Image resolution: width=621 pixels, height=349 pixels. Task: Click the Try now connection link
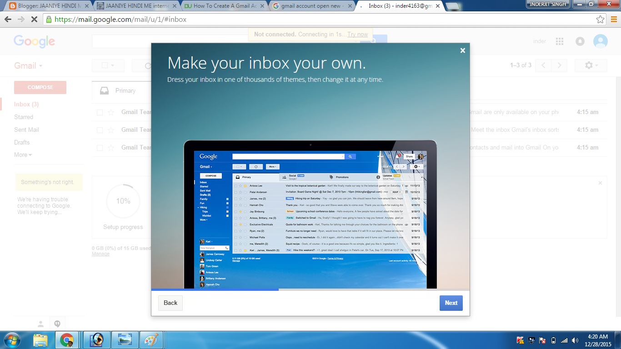[x=357, y=34]
